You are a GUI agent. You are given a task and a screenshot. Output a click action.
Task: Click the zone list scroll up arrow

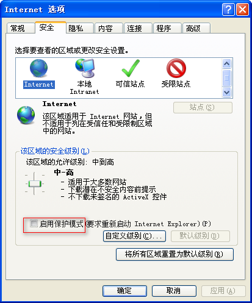coord(226,64)
